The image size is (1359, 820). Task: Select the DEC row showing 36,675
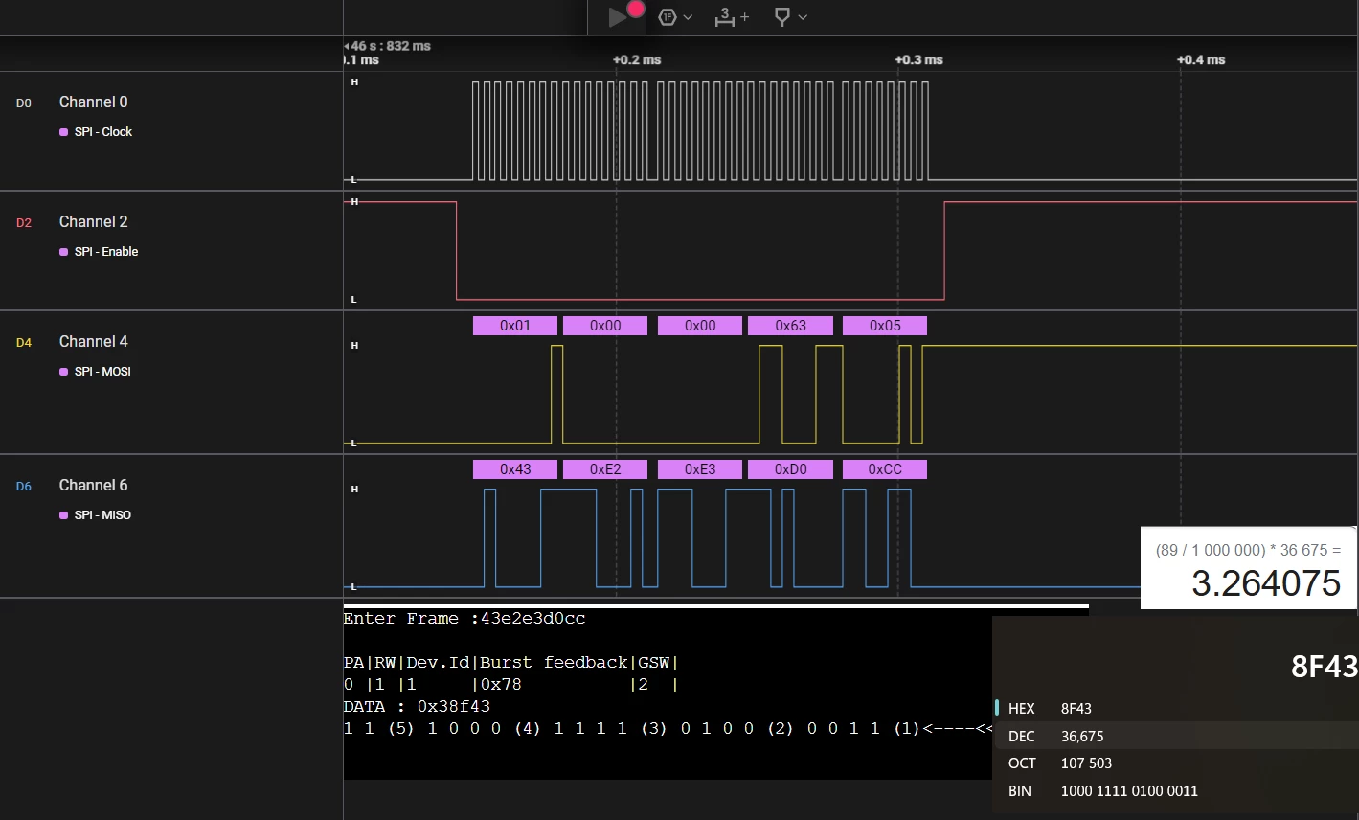click(1176, 736)
